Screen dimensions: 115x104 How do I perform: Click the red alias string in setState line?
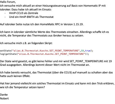click(46, 51)
